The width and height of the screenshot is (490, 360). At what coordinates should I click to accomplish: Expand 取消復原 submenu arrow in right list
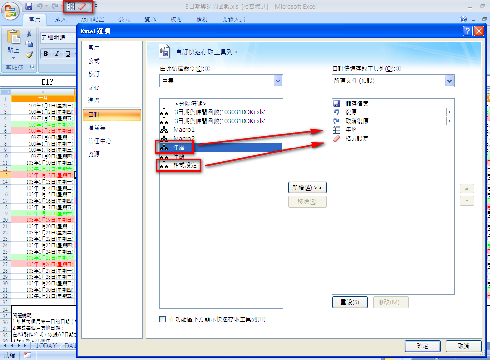point(450,121)
